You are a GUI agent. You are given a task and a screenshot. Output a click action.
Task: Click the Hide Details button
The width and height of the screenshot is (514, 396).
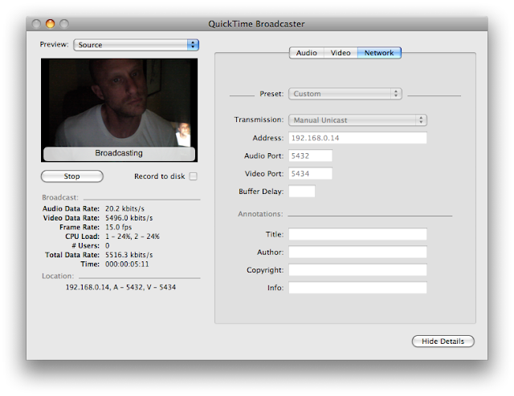(x=443, y=341)
